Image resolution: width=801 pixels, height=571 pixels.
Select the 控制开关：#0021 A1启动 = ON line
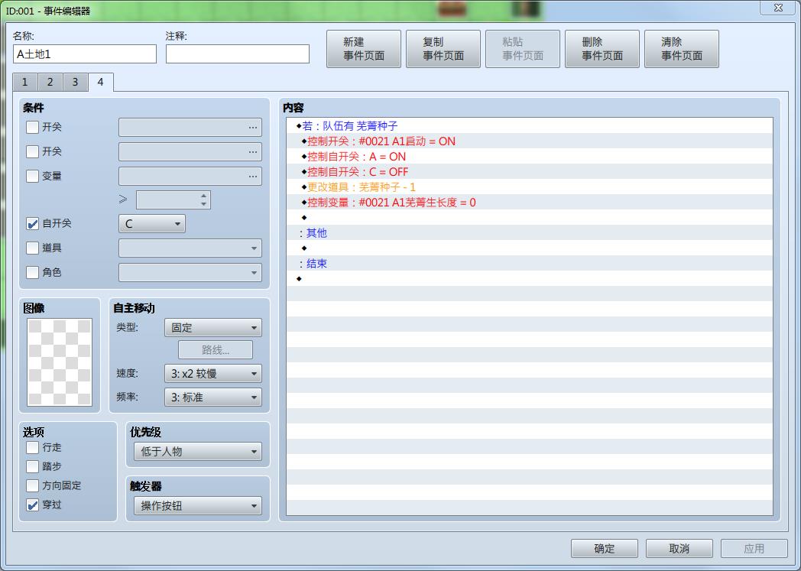(529, 141)
